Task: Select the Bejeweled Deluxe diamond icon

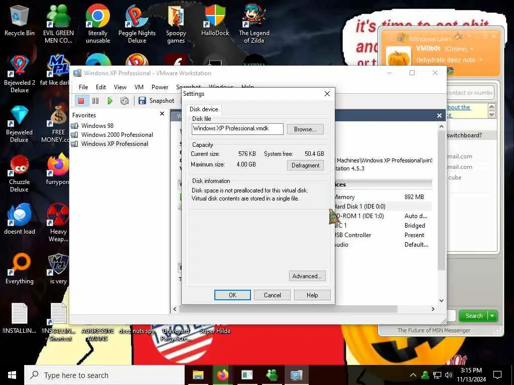Action: coord(20,124)
